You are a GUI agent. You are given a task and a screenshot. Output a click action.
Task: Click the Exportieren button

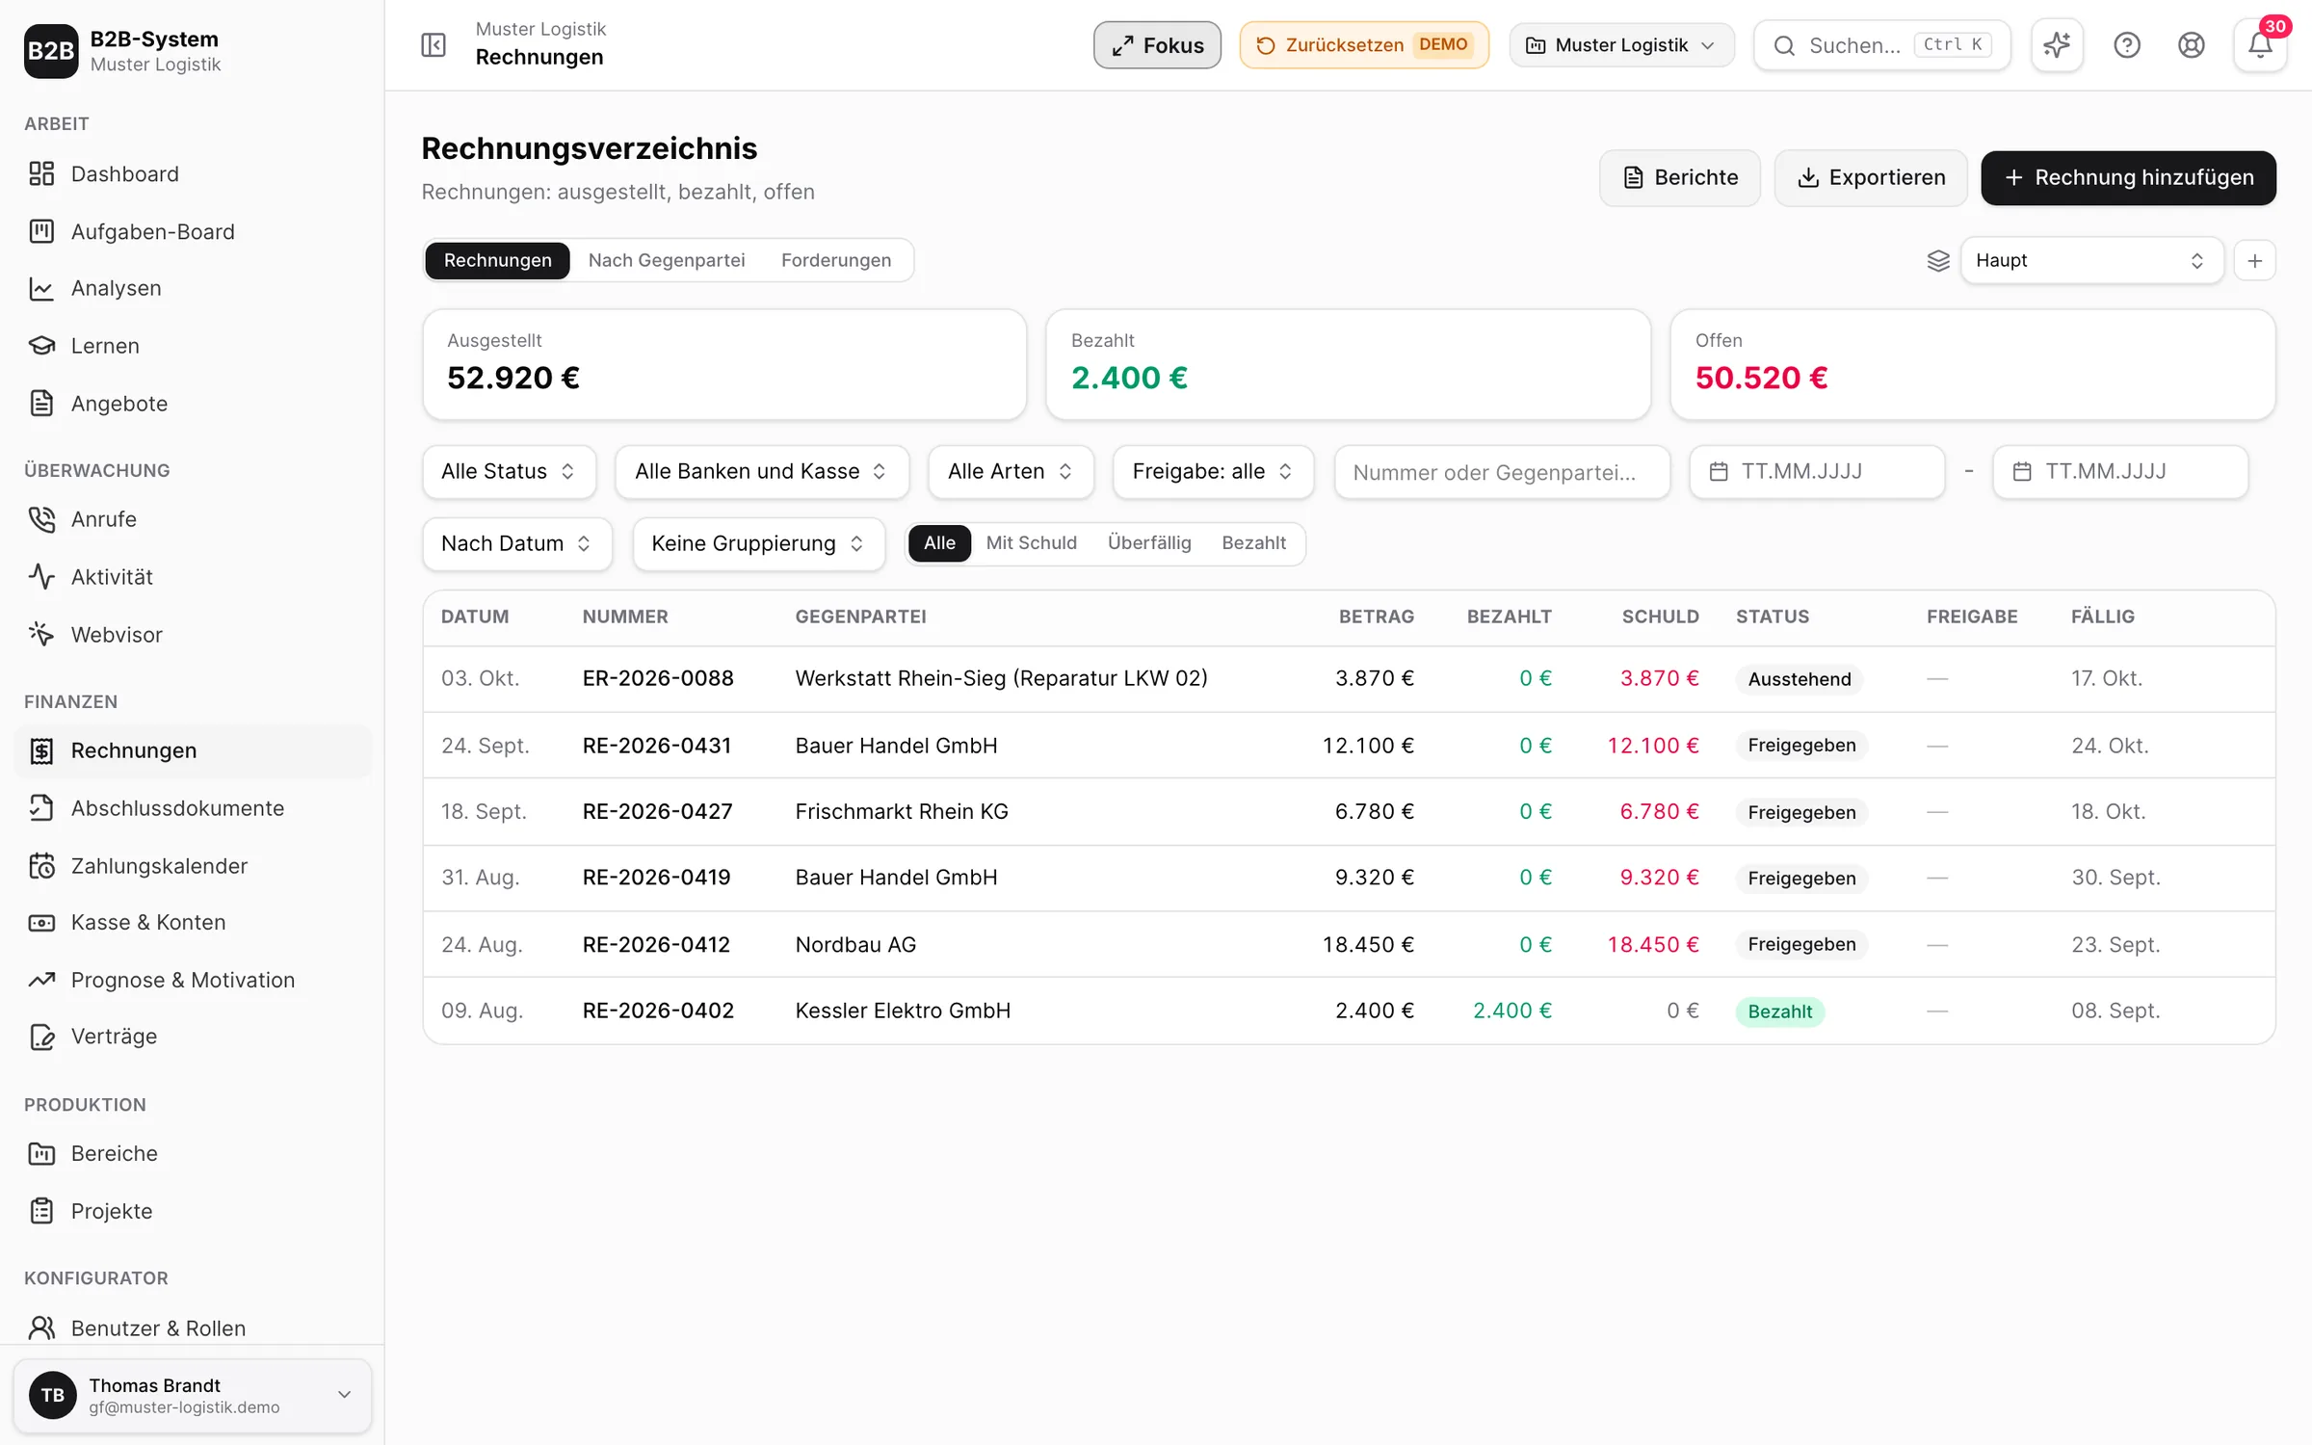pos(1871,178)
